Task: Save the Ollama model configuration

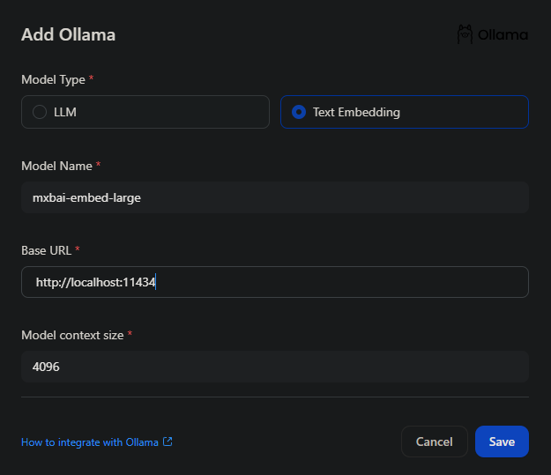Action: click(502, 442)
